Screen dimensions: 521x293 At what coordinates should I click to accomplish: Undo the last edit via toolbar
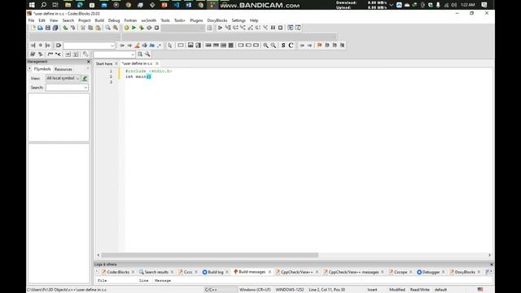pos(65,28)
